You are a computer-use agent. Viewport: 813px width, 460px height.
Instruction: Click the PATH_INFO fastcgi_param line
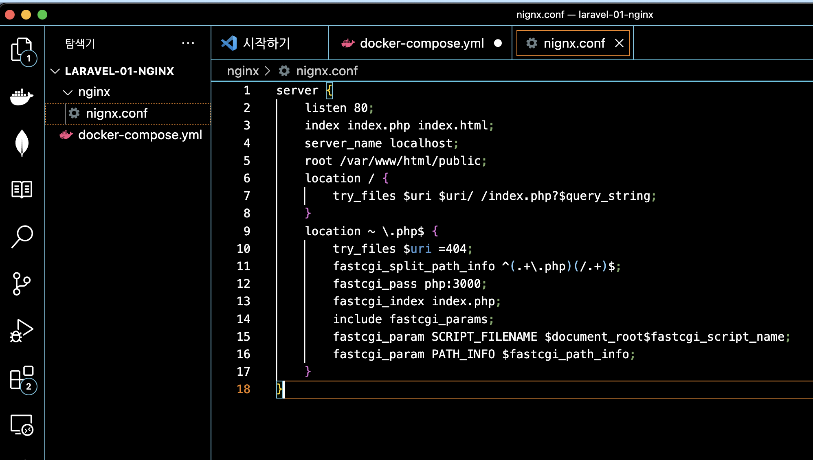[x=484, y=354]
